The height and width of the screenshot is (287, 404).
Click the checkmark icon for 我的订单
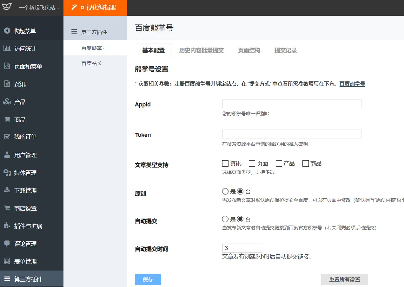pos(7,137)
